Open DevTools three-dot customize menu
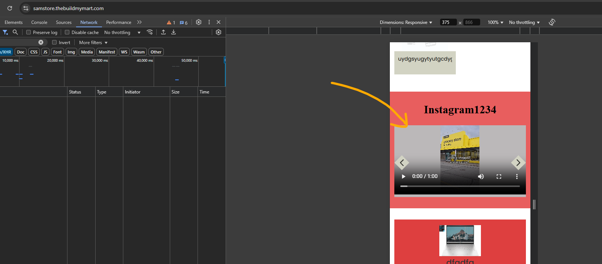This screenshot has height=264, width=602. click(x=209, y=22)
